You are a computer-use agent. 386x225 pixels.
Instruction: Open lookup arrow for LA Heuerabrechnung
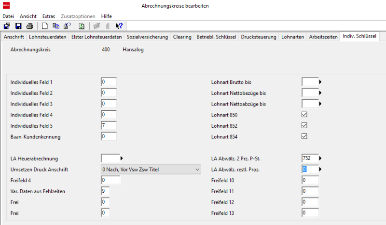[122, 159]
